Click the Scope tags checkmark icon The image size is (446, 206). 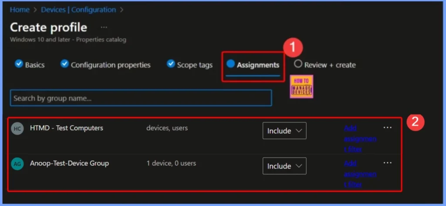point(171,64)
